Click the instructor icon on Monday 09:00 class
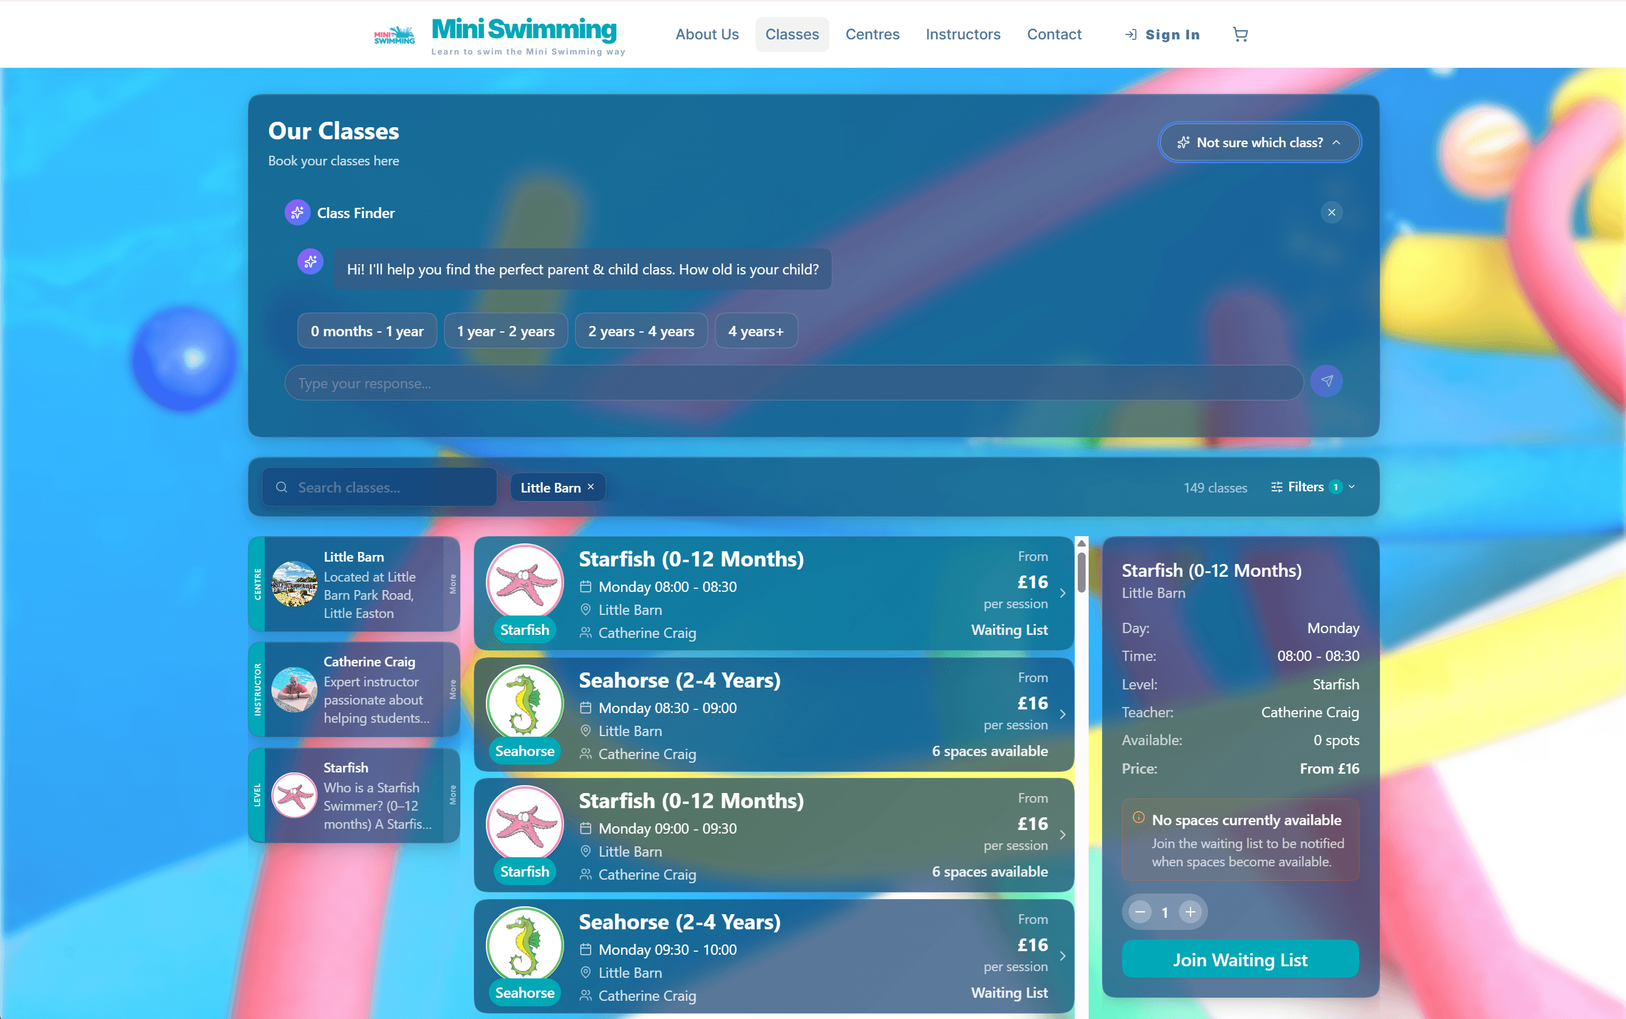The height and width of the screenshot is (1019, 1626). point(585,874)
